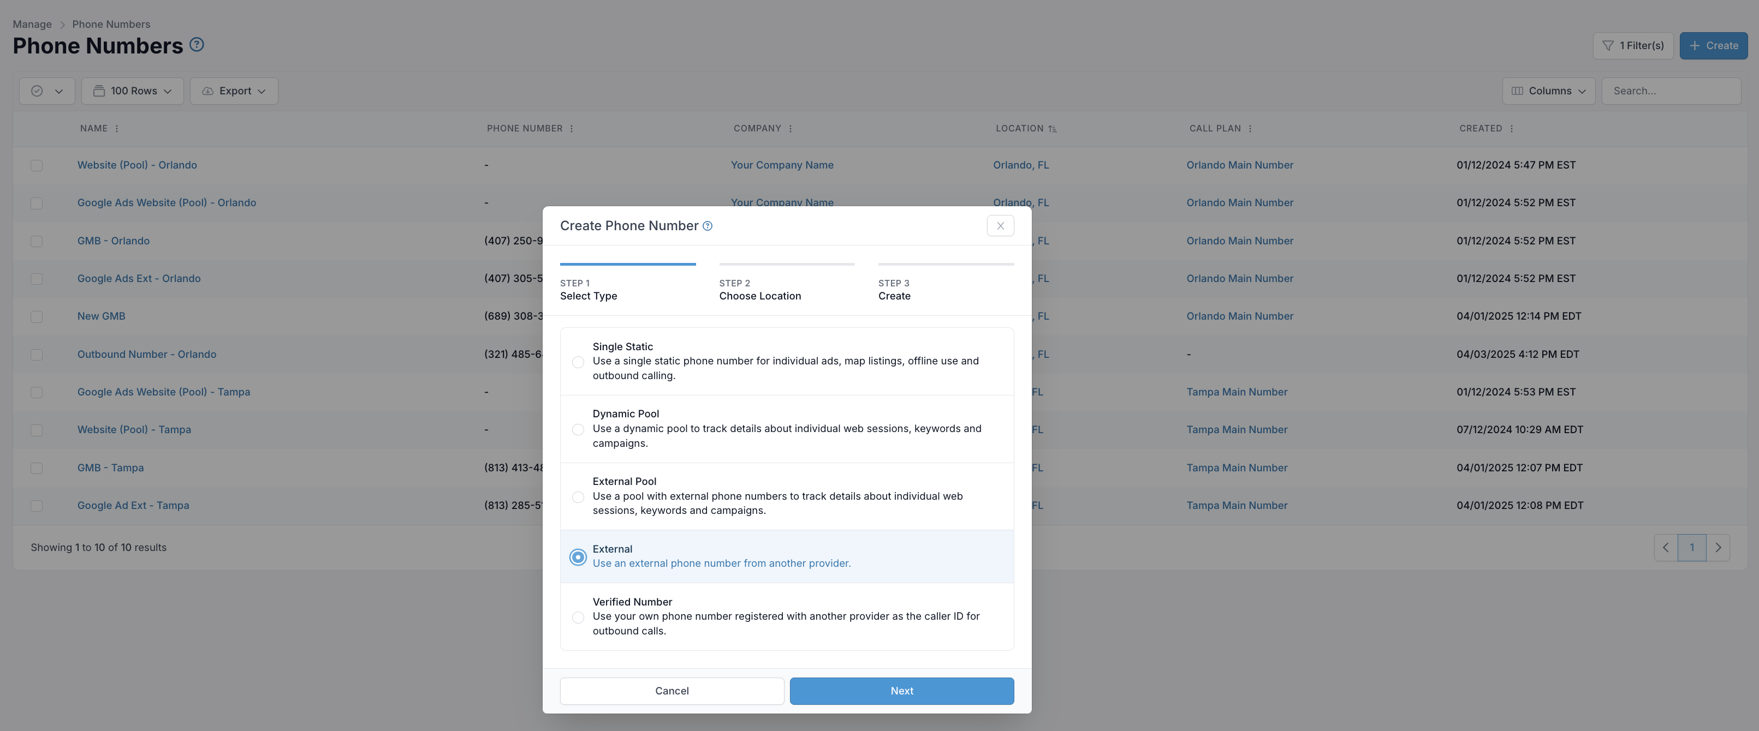Expand Export options dropdown

point(234,91)
